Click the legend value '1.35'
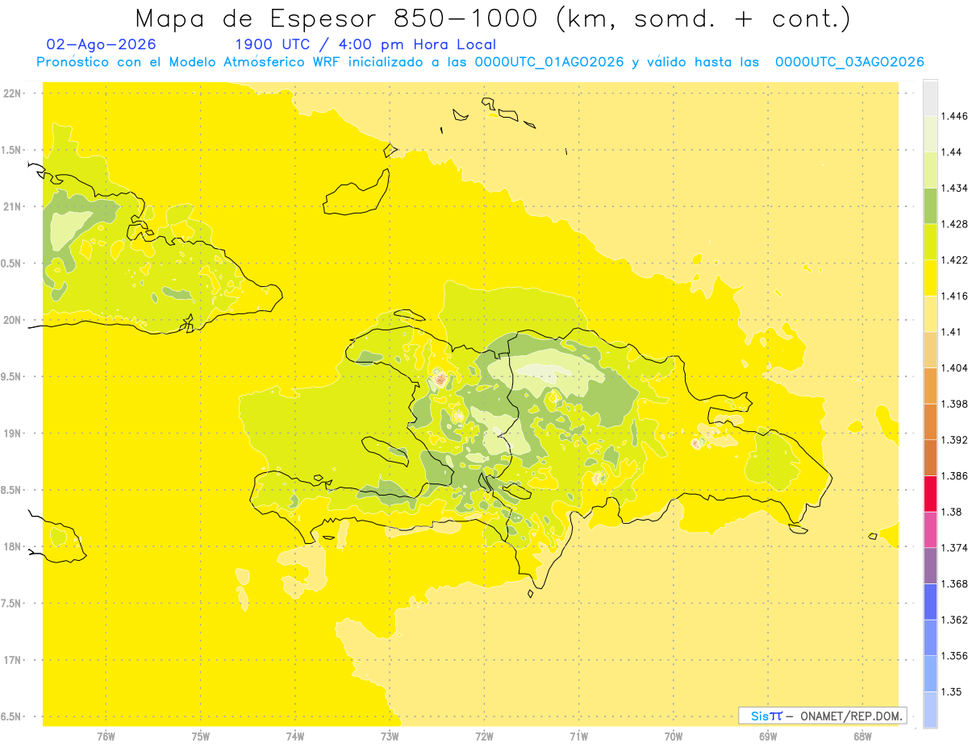 [x=950, y=691]
